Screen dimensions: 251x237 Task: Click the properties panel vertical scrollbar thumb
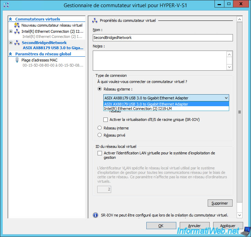pos(239,112)
